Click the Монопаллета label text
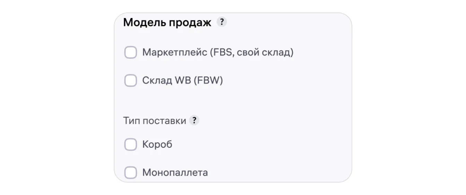Screen dimensions: 466x195 pyautogui.click(x=175, y=172)
